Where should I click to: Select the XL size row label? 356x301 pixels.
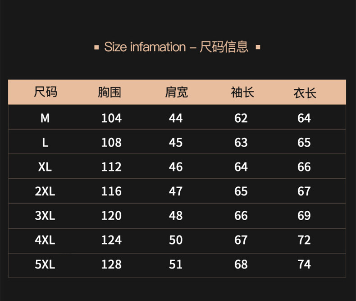(x=45, y=167)
